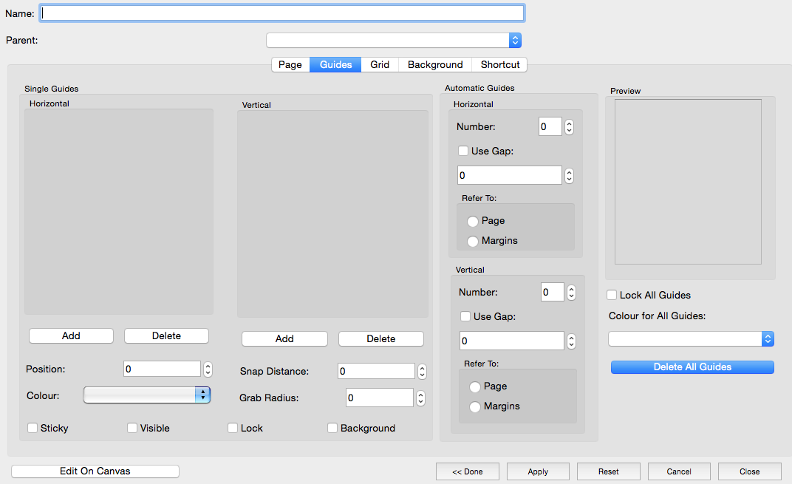Click the Vertical automatic guides Number stepper

(x=571, y=293)
